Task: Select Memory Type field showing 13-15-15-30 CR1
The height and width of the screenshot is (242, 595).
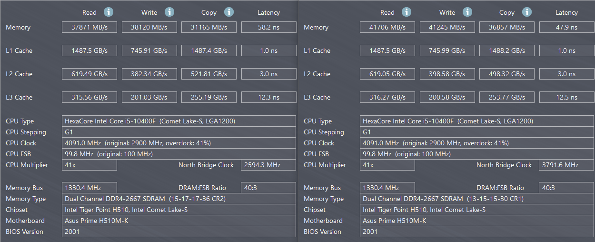Action: [477, 199]
